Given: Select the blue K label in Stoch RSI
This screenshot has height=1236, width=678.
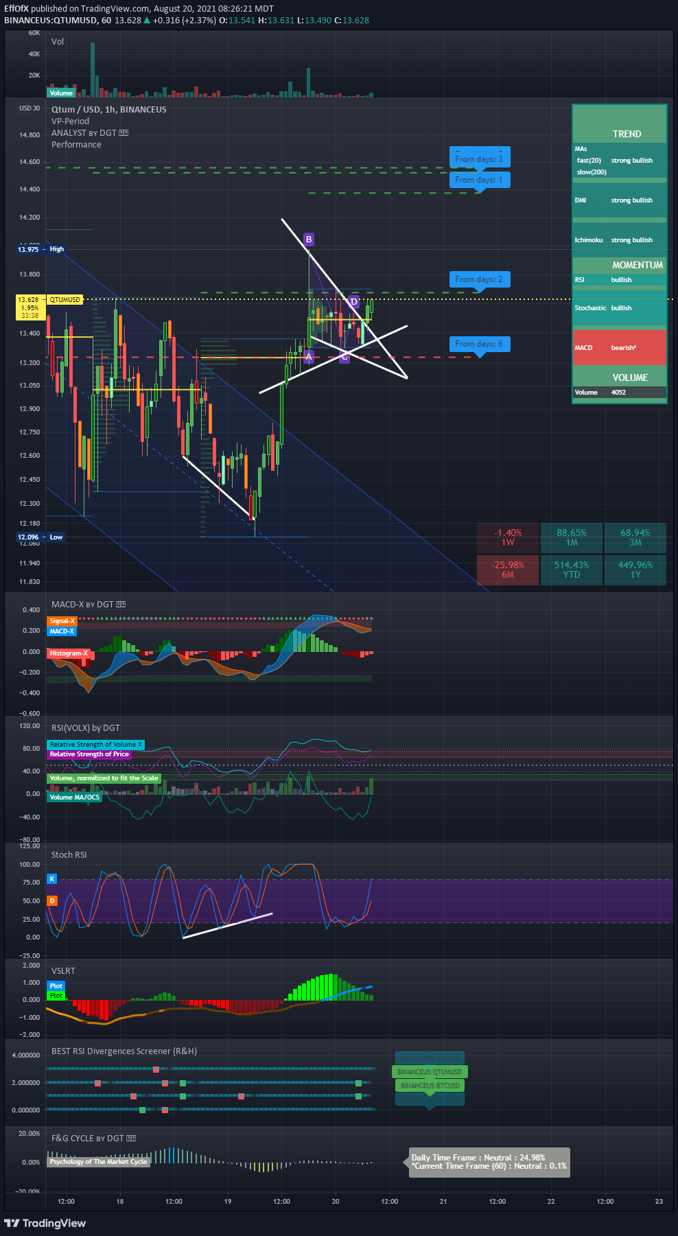Looking at the screenshot, I should 52,879.
